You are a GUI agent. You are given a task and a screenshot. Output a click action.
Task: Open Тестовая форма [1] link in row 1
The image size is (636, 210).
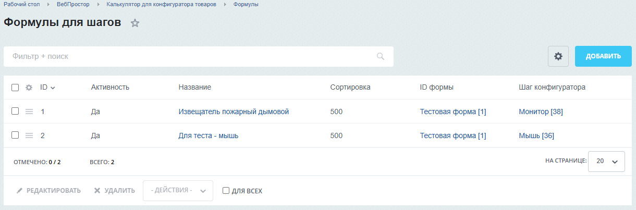[453, 112]
